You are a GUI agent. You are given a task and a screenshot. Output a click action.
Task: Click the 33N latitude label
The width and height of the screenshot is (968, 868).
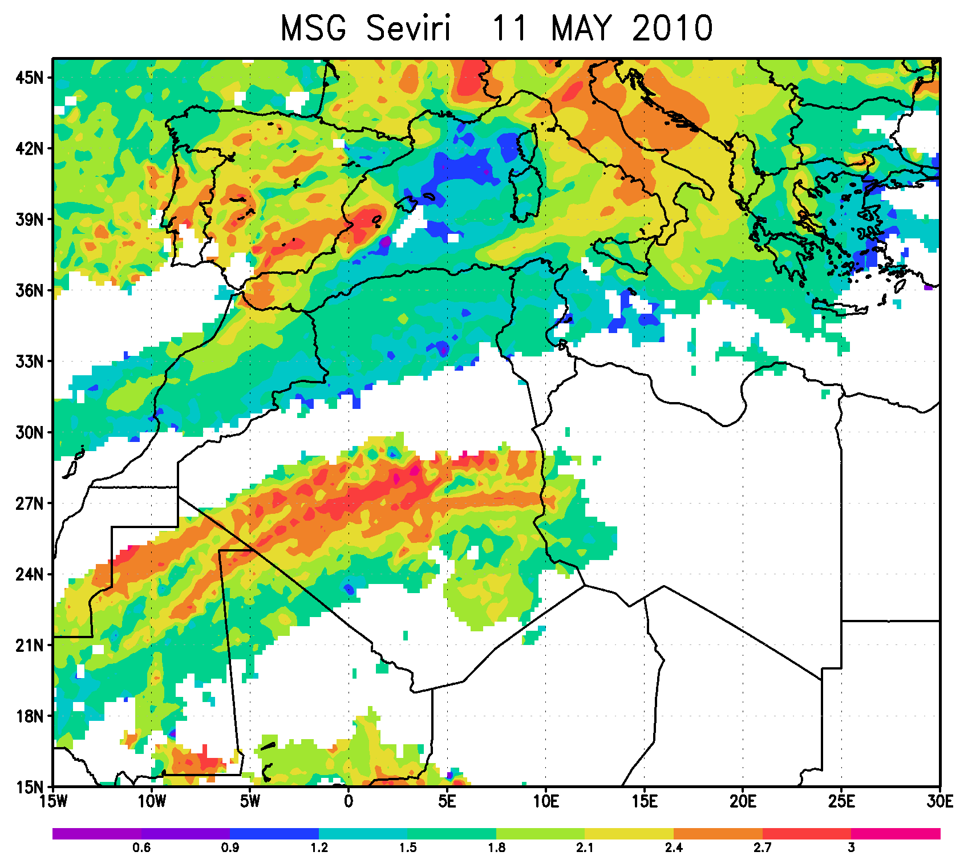pyautogui.click(x=30, y=362)
